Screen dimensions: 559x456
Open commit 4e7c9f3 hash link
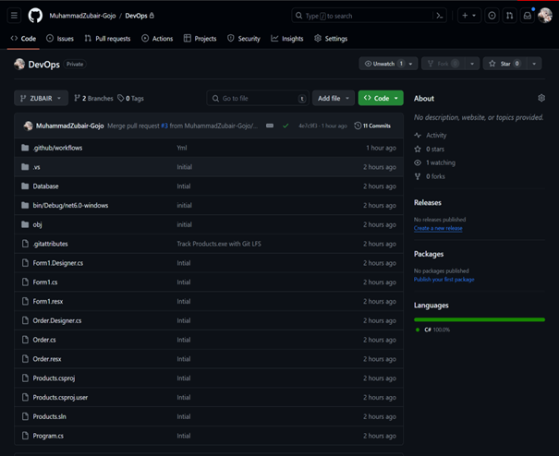(308, 126)
